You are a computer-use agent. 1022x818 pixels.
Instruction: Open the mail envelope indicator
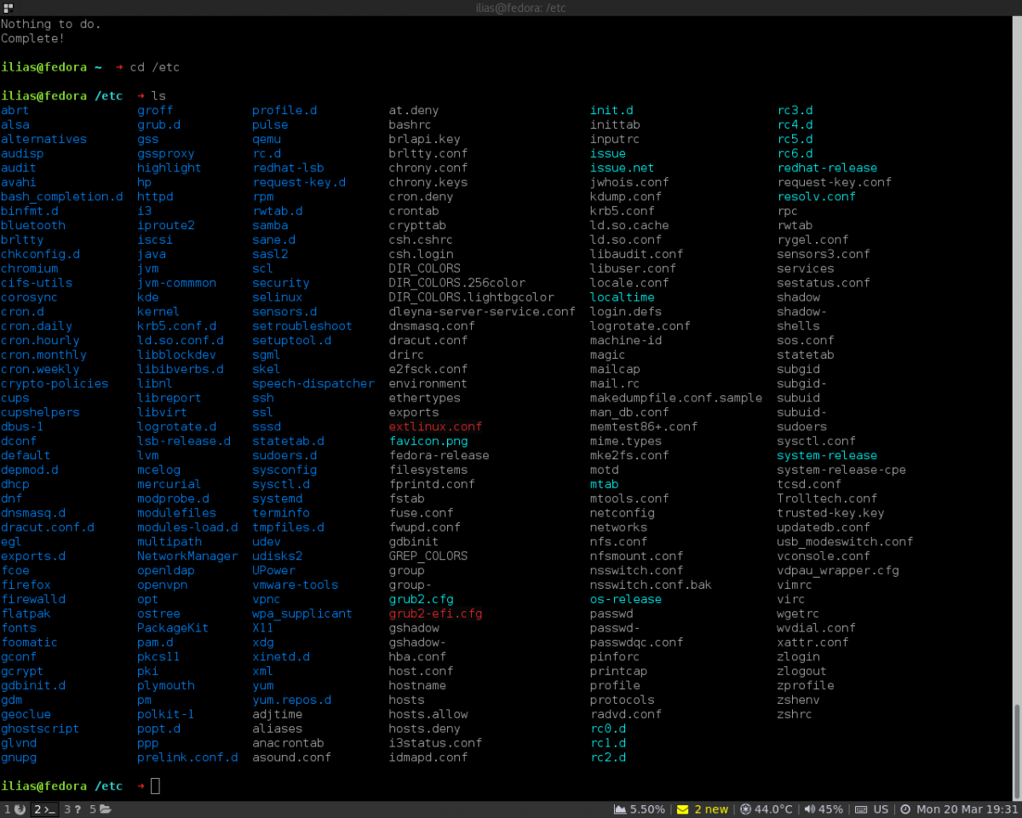[x=682, y=809]
